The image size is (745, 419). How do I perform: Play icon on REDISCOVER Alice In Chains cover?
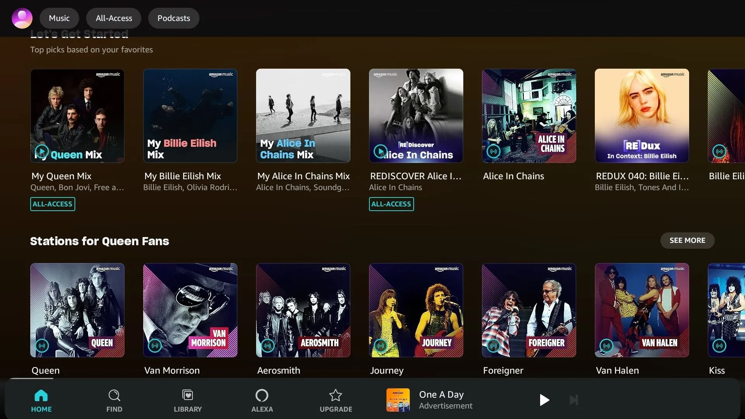[x=380, y=151]
